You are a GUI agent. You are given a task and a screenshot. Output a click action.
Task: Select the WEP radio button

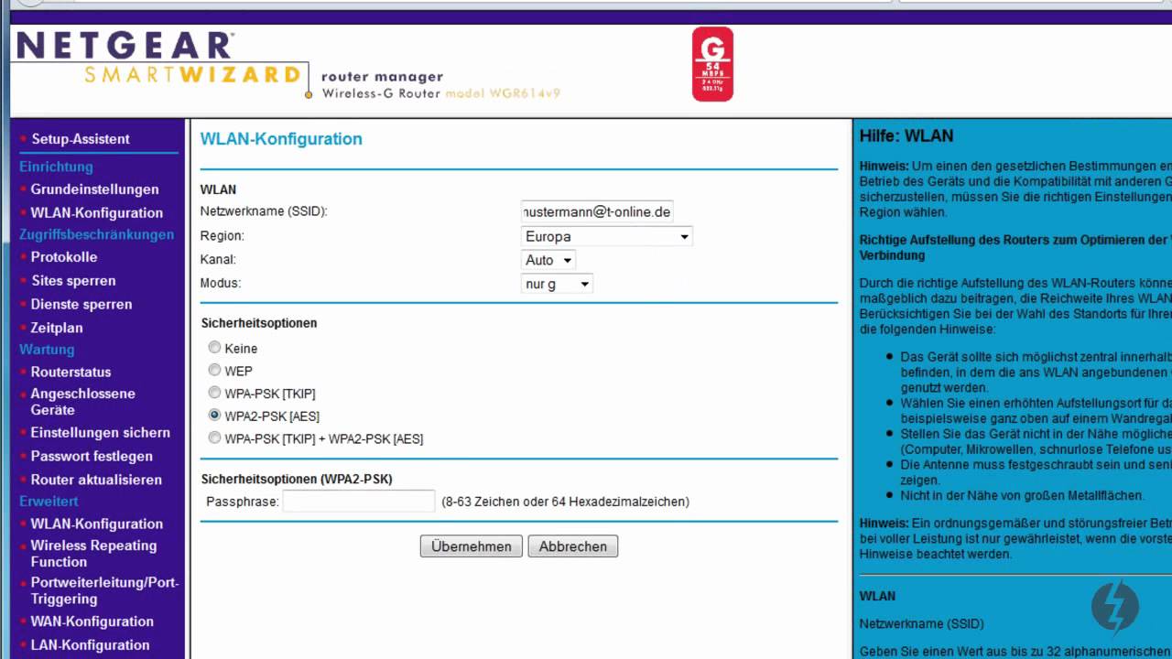(214, 371)
